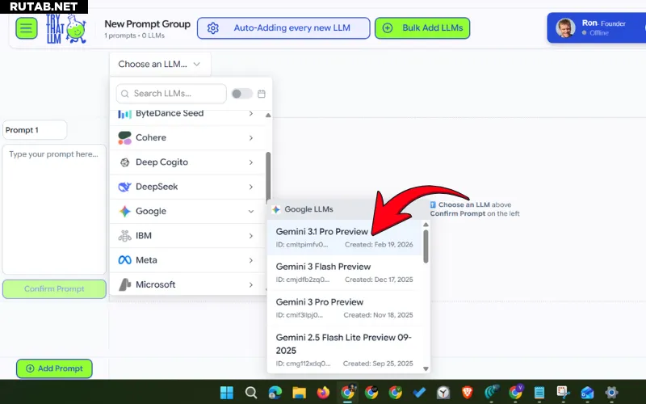Click the calendar icon beside search toggle

(262, 94)
